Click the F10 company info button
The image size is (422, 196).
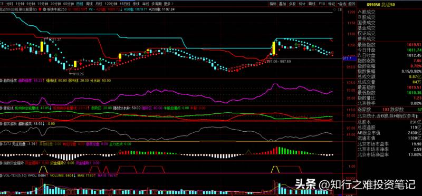pyautogui.click(x=321, y=4)
